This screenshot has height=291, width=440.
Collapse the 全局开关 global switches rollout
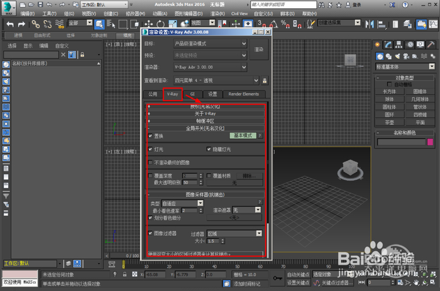coord(205,129)
